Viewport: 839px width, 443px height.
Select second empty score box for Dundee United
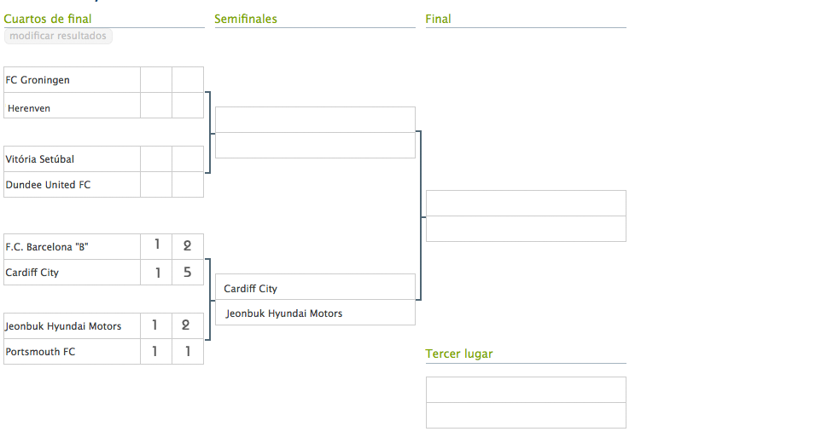pos(188,185)
